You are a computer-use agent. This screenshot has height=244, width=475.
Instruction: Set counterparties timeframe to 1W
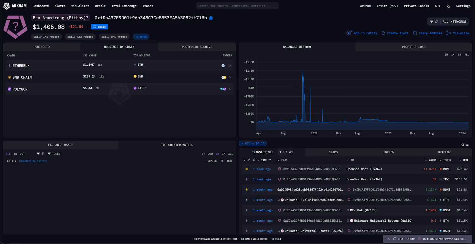(x=218, y=154)
